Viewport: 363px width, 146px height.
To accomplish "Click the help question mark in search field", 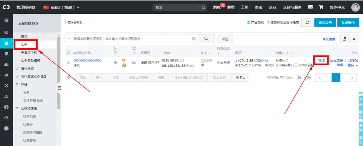I will [194, 39].
